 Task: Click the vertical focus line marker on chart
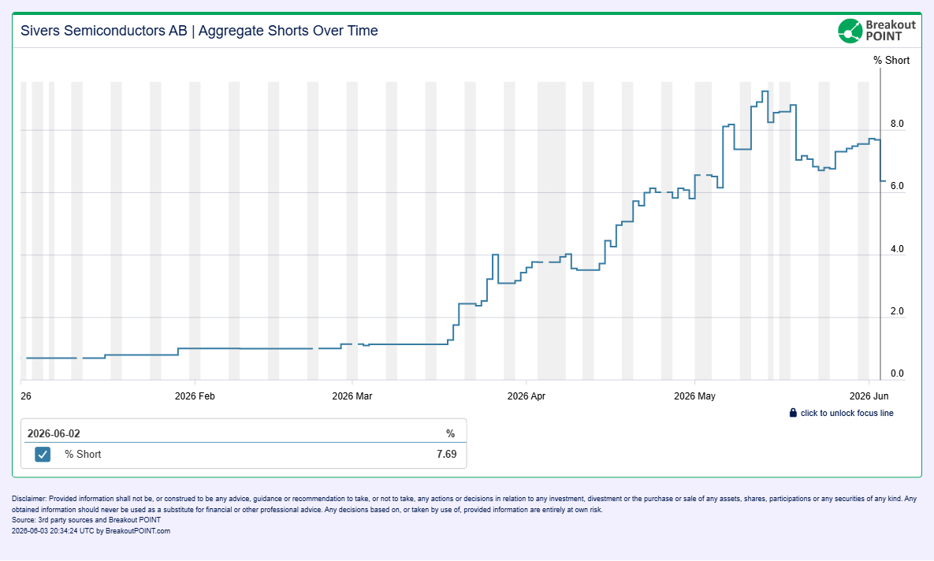[880, 223]
